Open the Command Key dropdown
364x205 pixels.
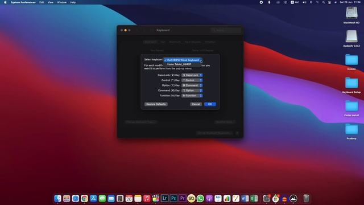coord(192,91)
